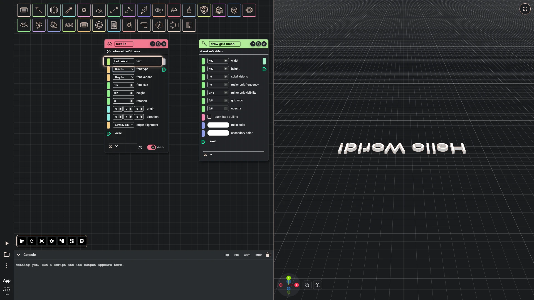The image size is (534, 300).
Task: Open the code brackets category icon
Action: click(x=159, y=25)
